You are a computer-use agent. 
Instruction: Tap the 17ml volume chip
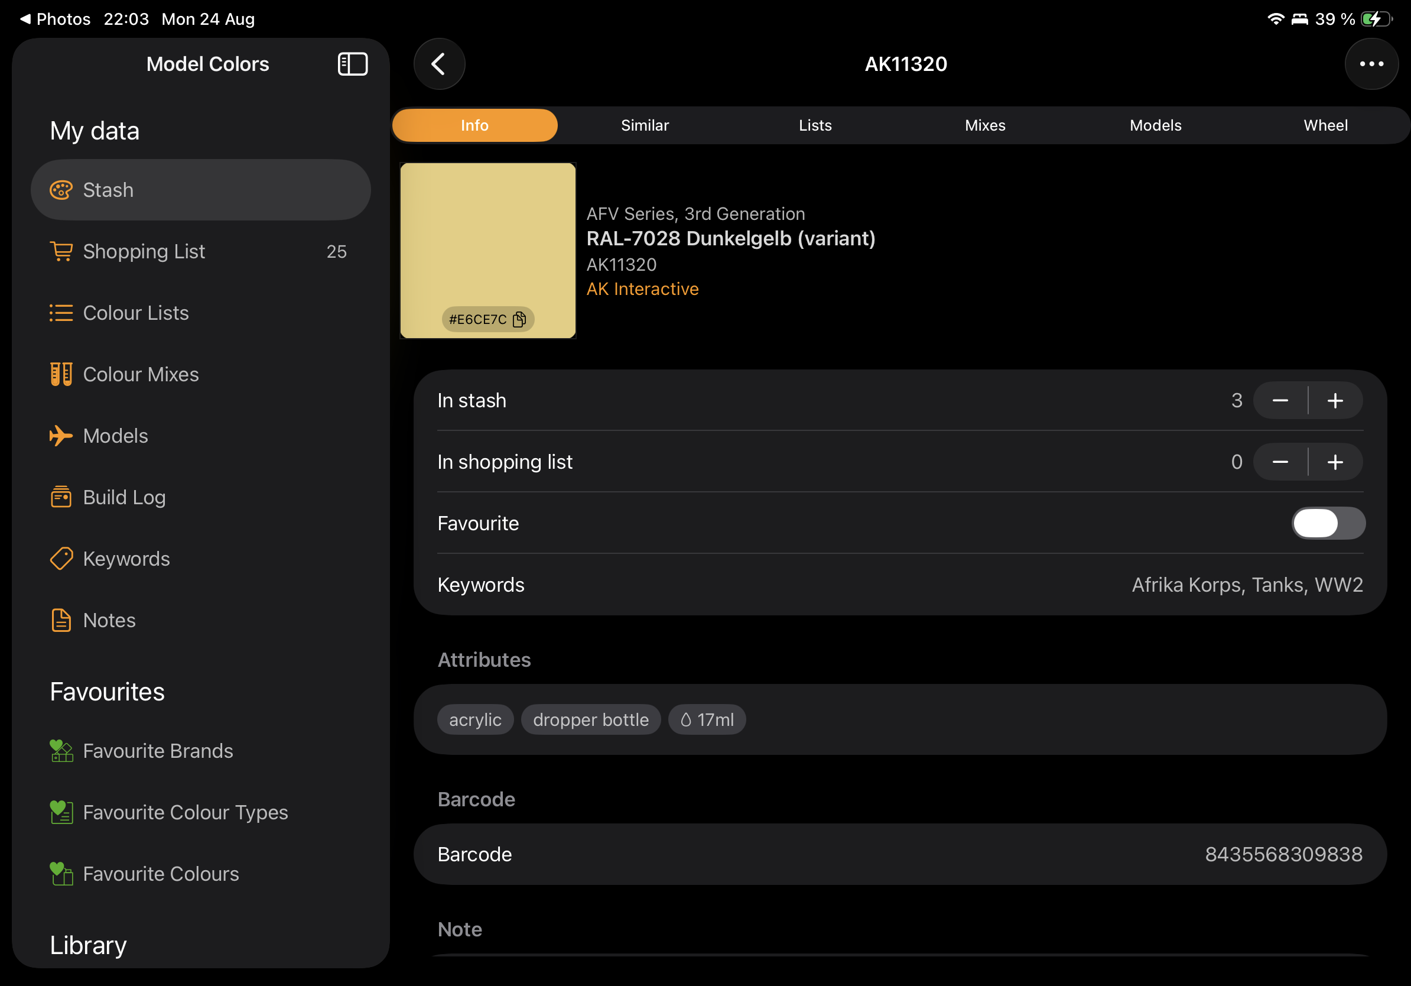(707, 719)
